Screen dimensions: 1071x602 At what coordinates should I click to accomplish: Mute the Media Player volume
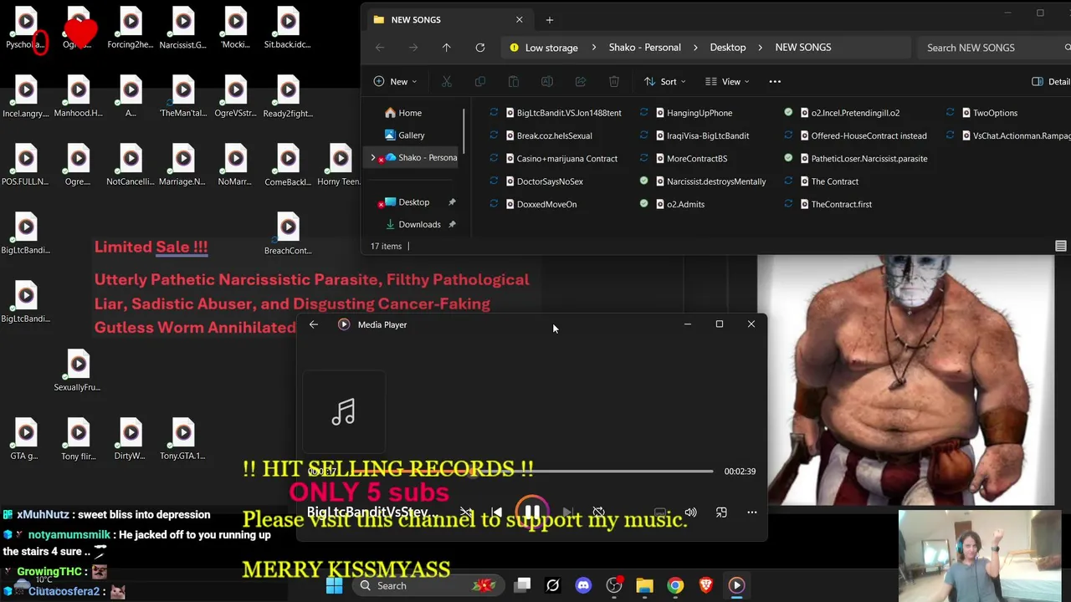[x=690, y=513]
